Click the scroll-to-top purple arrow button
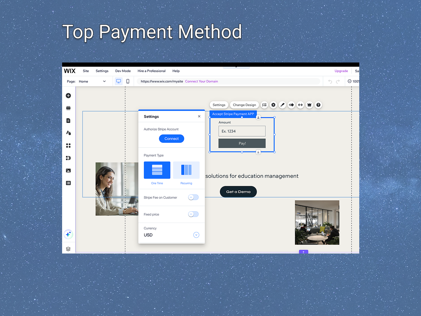This screenshot has width=421, height=316. coord(303,252)
